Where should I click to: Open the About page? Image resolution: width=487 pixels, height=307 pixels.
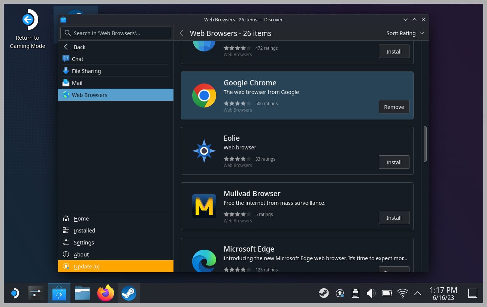(116, 254)
